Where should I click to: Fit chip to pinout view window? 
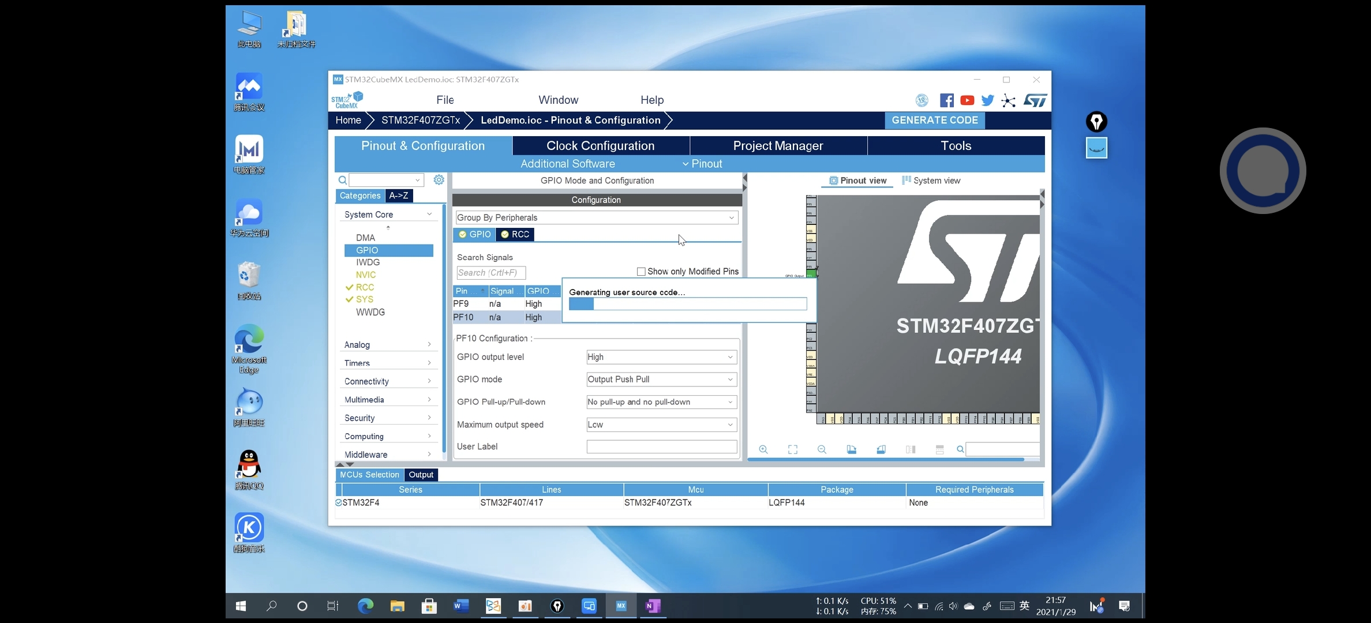coord(793,449)
